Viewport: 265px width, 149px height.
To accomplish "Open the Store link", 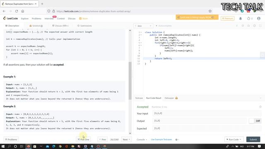I will pyautogui.click(x=83, y=18).
